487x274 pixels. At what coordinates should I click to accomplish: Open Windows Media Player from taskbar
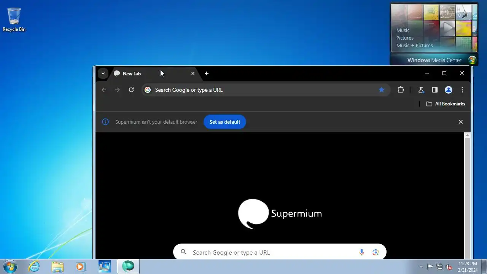click(80, 266)
